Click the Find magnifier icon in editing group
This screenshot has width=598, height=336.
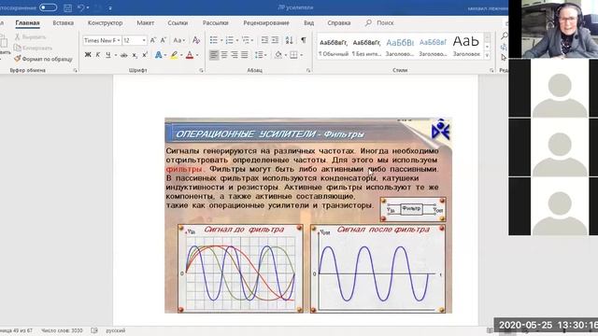505,35
